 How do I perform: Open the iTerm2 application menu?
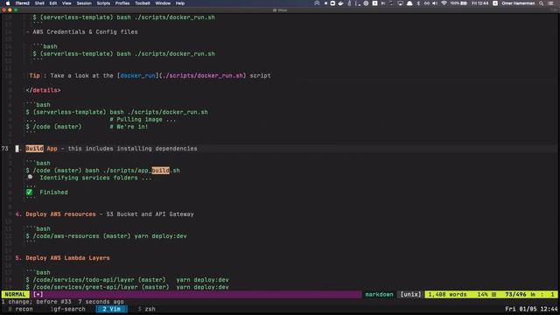22,3
